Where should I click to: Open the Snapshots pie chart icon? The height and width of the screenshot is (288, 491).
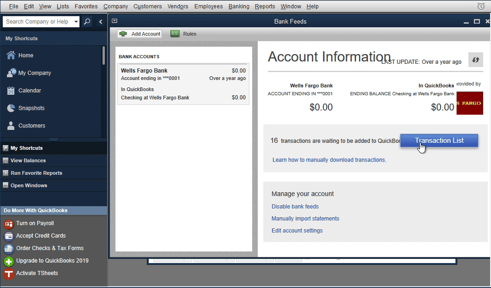click(x=11, y=108)
